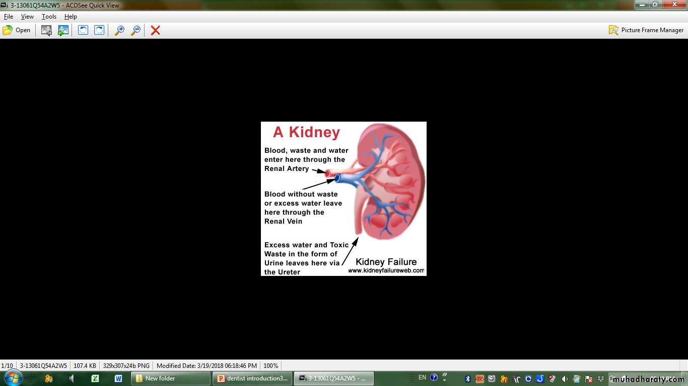Delete the image using the red X
This screenshot has width=688, height=386.
(x=156, y=30)
